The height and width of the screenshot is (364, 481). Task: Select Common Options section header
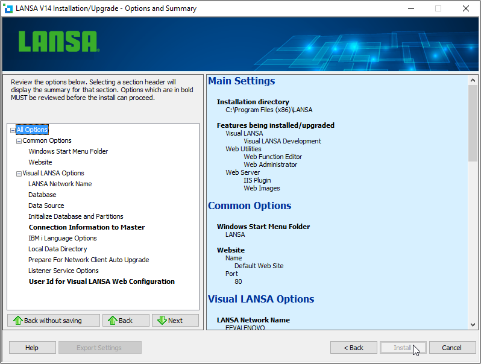pos(47,140)
